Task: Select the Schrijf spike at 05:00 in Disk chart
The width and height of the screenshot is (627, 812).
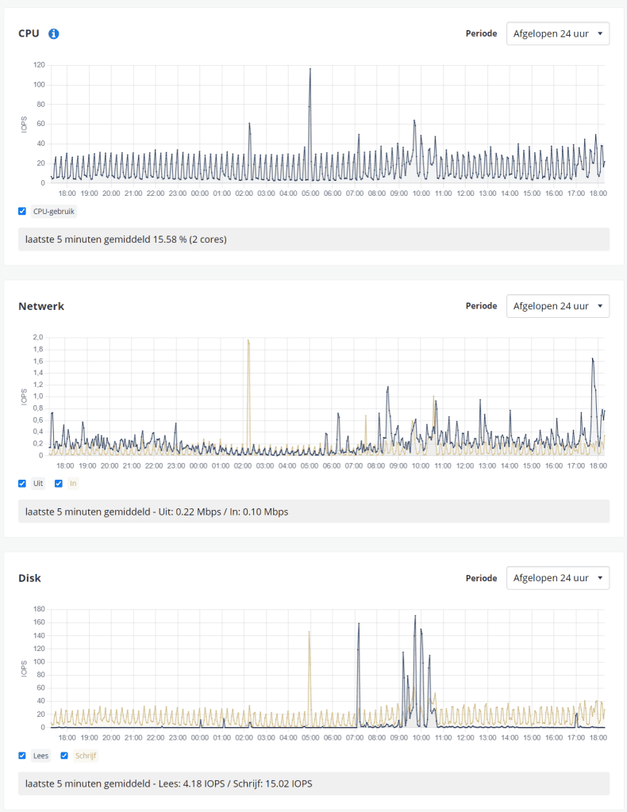Action: 309,633
